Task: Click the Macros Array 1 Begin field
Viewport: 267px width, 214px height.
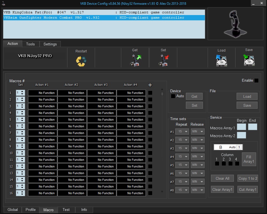Action: coord(241,127)
